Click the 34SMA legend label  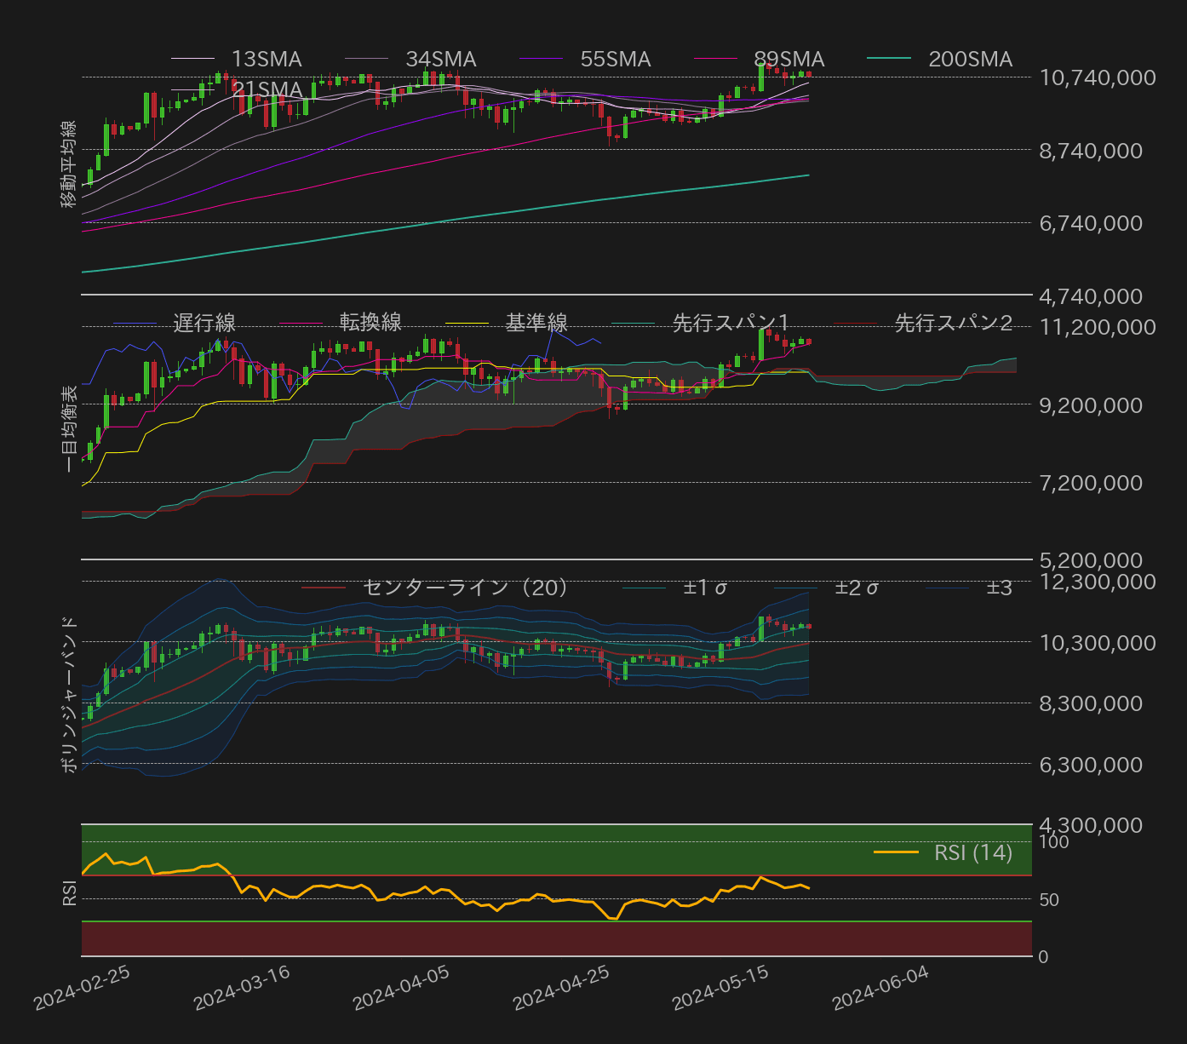click(440, 60)
